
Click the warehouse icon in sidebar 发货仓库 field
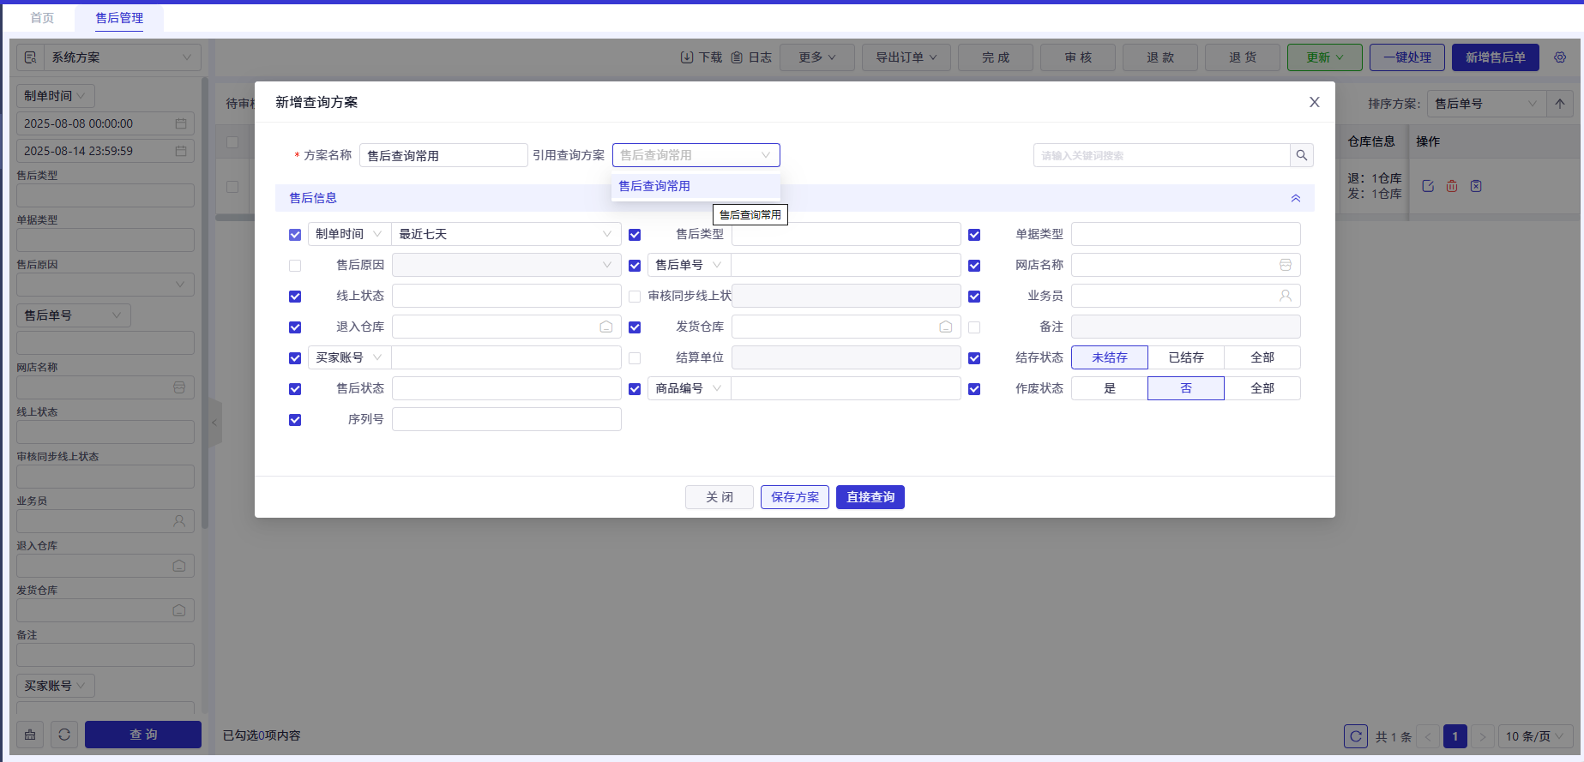click(x=179, y=610)
